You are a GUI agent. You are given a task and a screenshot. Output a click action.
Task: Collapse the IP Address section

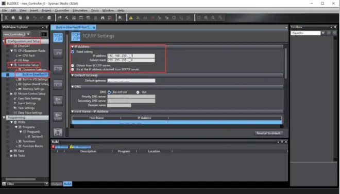tap(73, 47)
